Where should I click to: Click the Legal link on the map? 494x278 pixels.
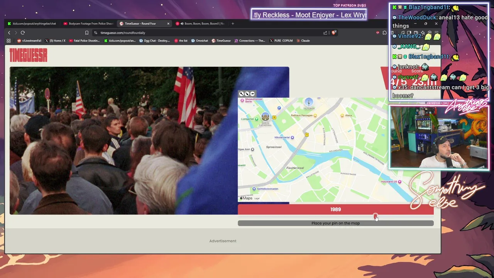(x=257, y=198)
